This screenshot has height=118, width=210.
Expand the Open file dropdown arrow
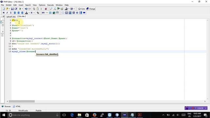[9, 9]
